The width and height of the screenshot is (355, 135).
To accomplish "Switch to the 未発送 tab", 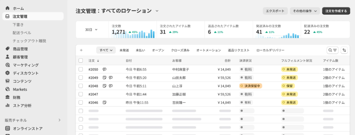I will click(x=124, y=50).
